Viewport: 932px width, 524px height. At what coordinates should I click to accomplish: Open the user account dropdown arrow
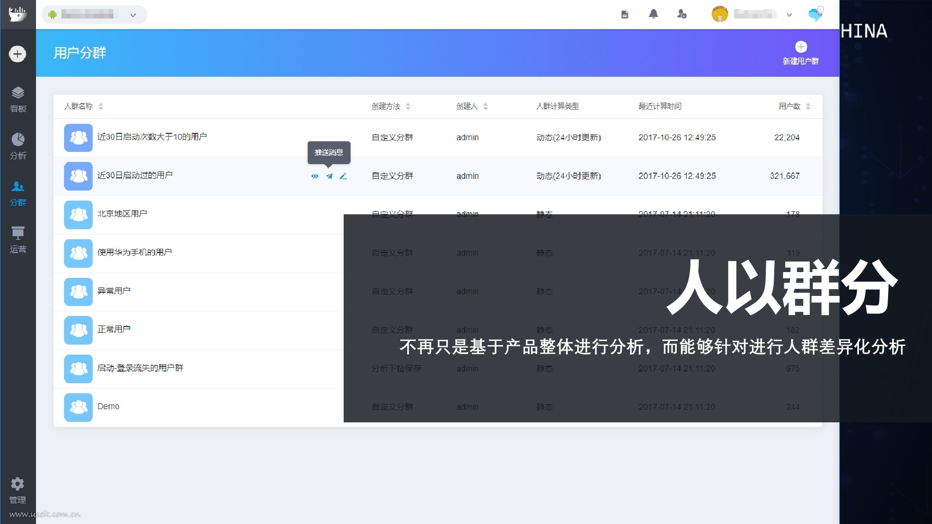click(789, 15)
